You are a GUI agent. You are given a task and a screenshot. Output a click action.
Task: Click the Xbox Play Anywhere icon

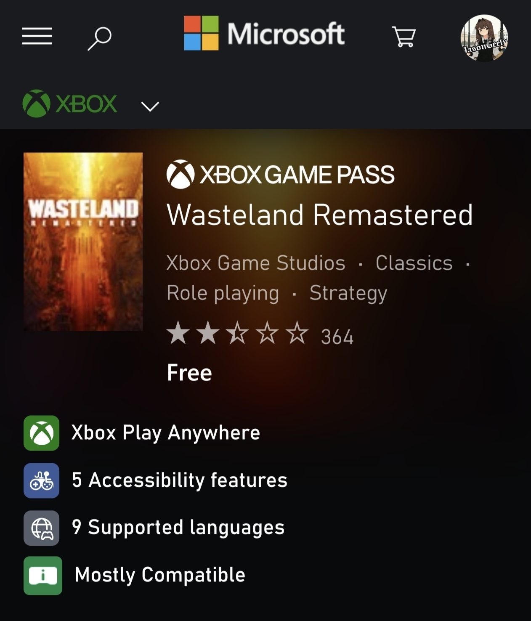41,433
